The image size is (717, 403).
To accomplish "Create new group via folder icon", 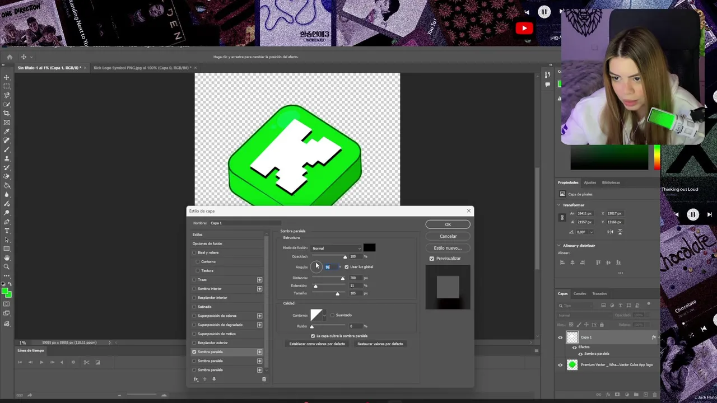I will coord(635,395).
